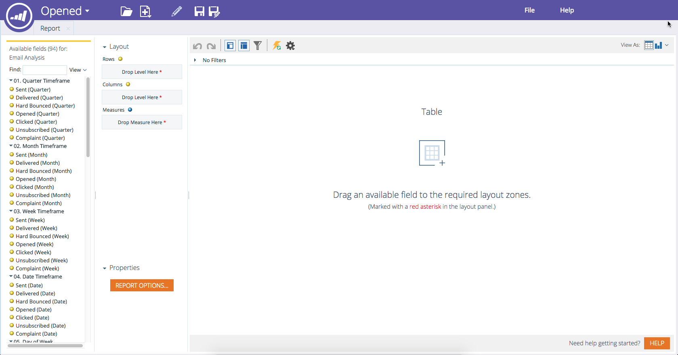Click the Marketo analytics logo icon
Viewport: 678px width, 355px height.
(x=19, y=17)
